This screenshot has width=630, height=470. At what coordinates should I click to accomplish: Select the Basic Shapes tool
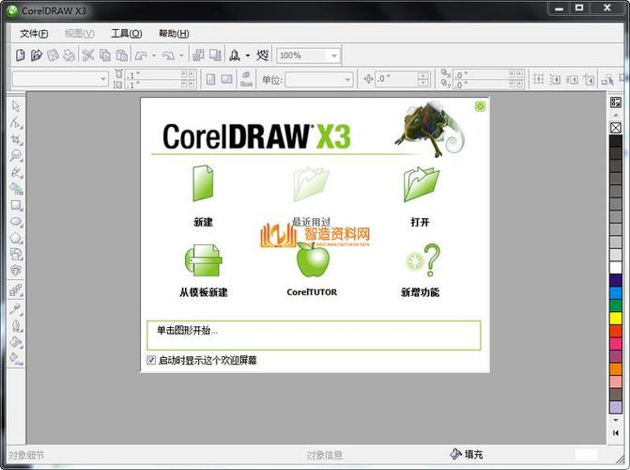point(16,254)
